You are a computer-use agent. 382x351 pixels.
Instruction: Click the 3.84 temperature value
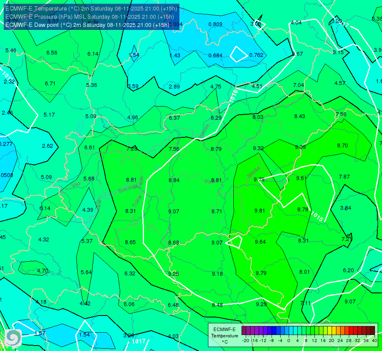point(346,208)
